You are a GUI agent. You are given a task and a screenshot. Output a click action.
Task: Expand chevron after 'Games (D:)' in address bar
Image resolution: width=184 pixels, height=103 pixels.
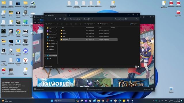(92, 19)
